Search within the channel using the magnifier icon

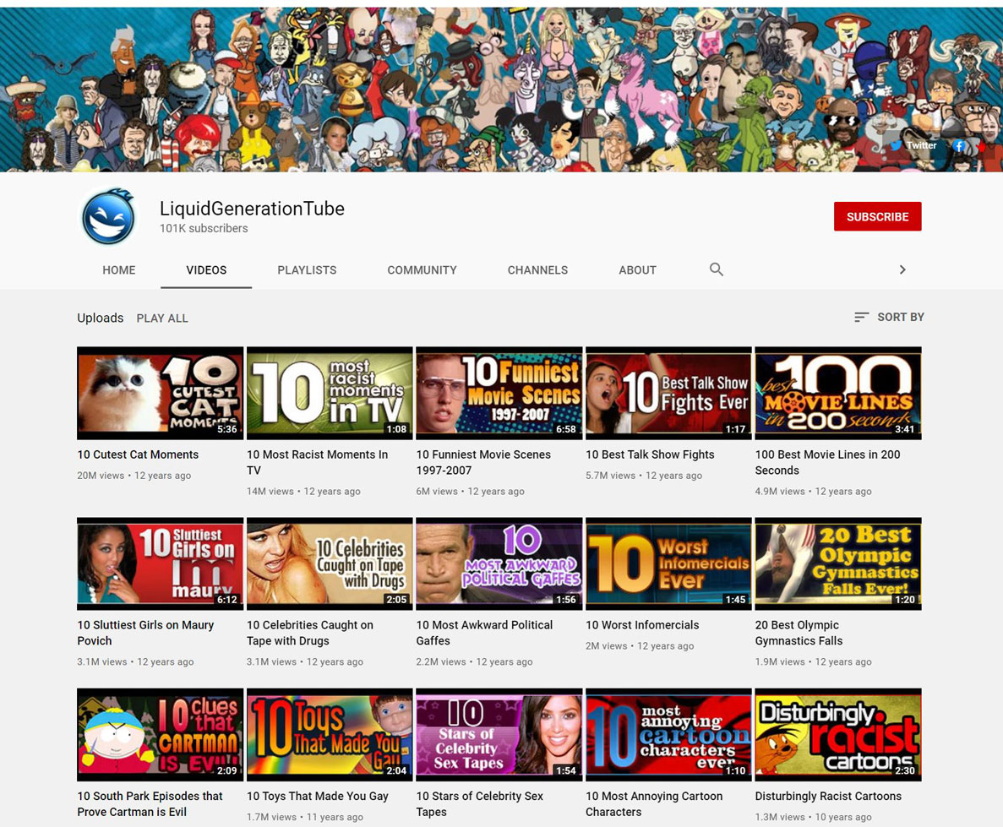[x=717, y=269]
